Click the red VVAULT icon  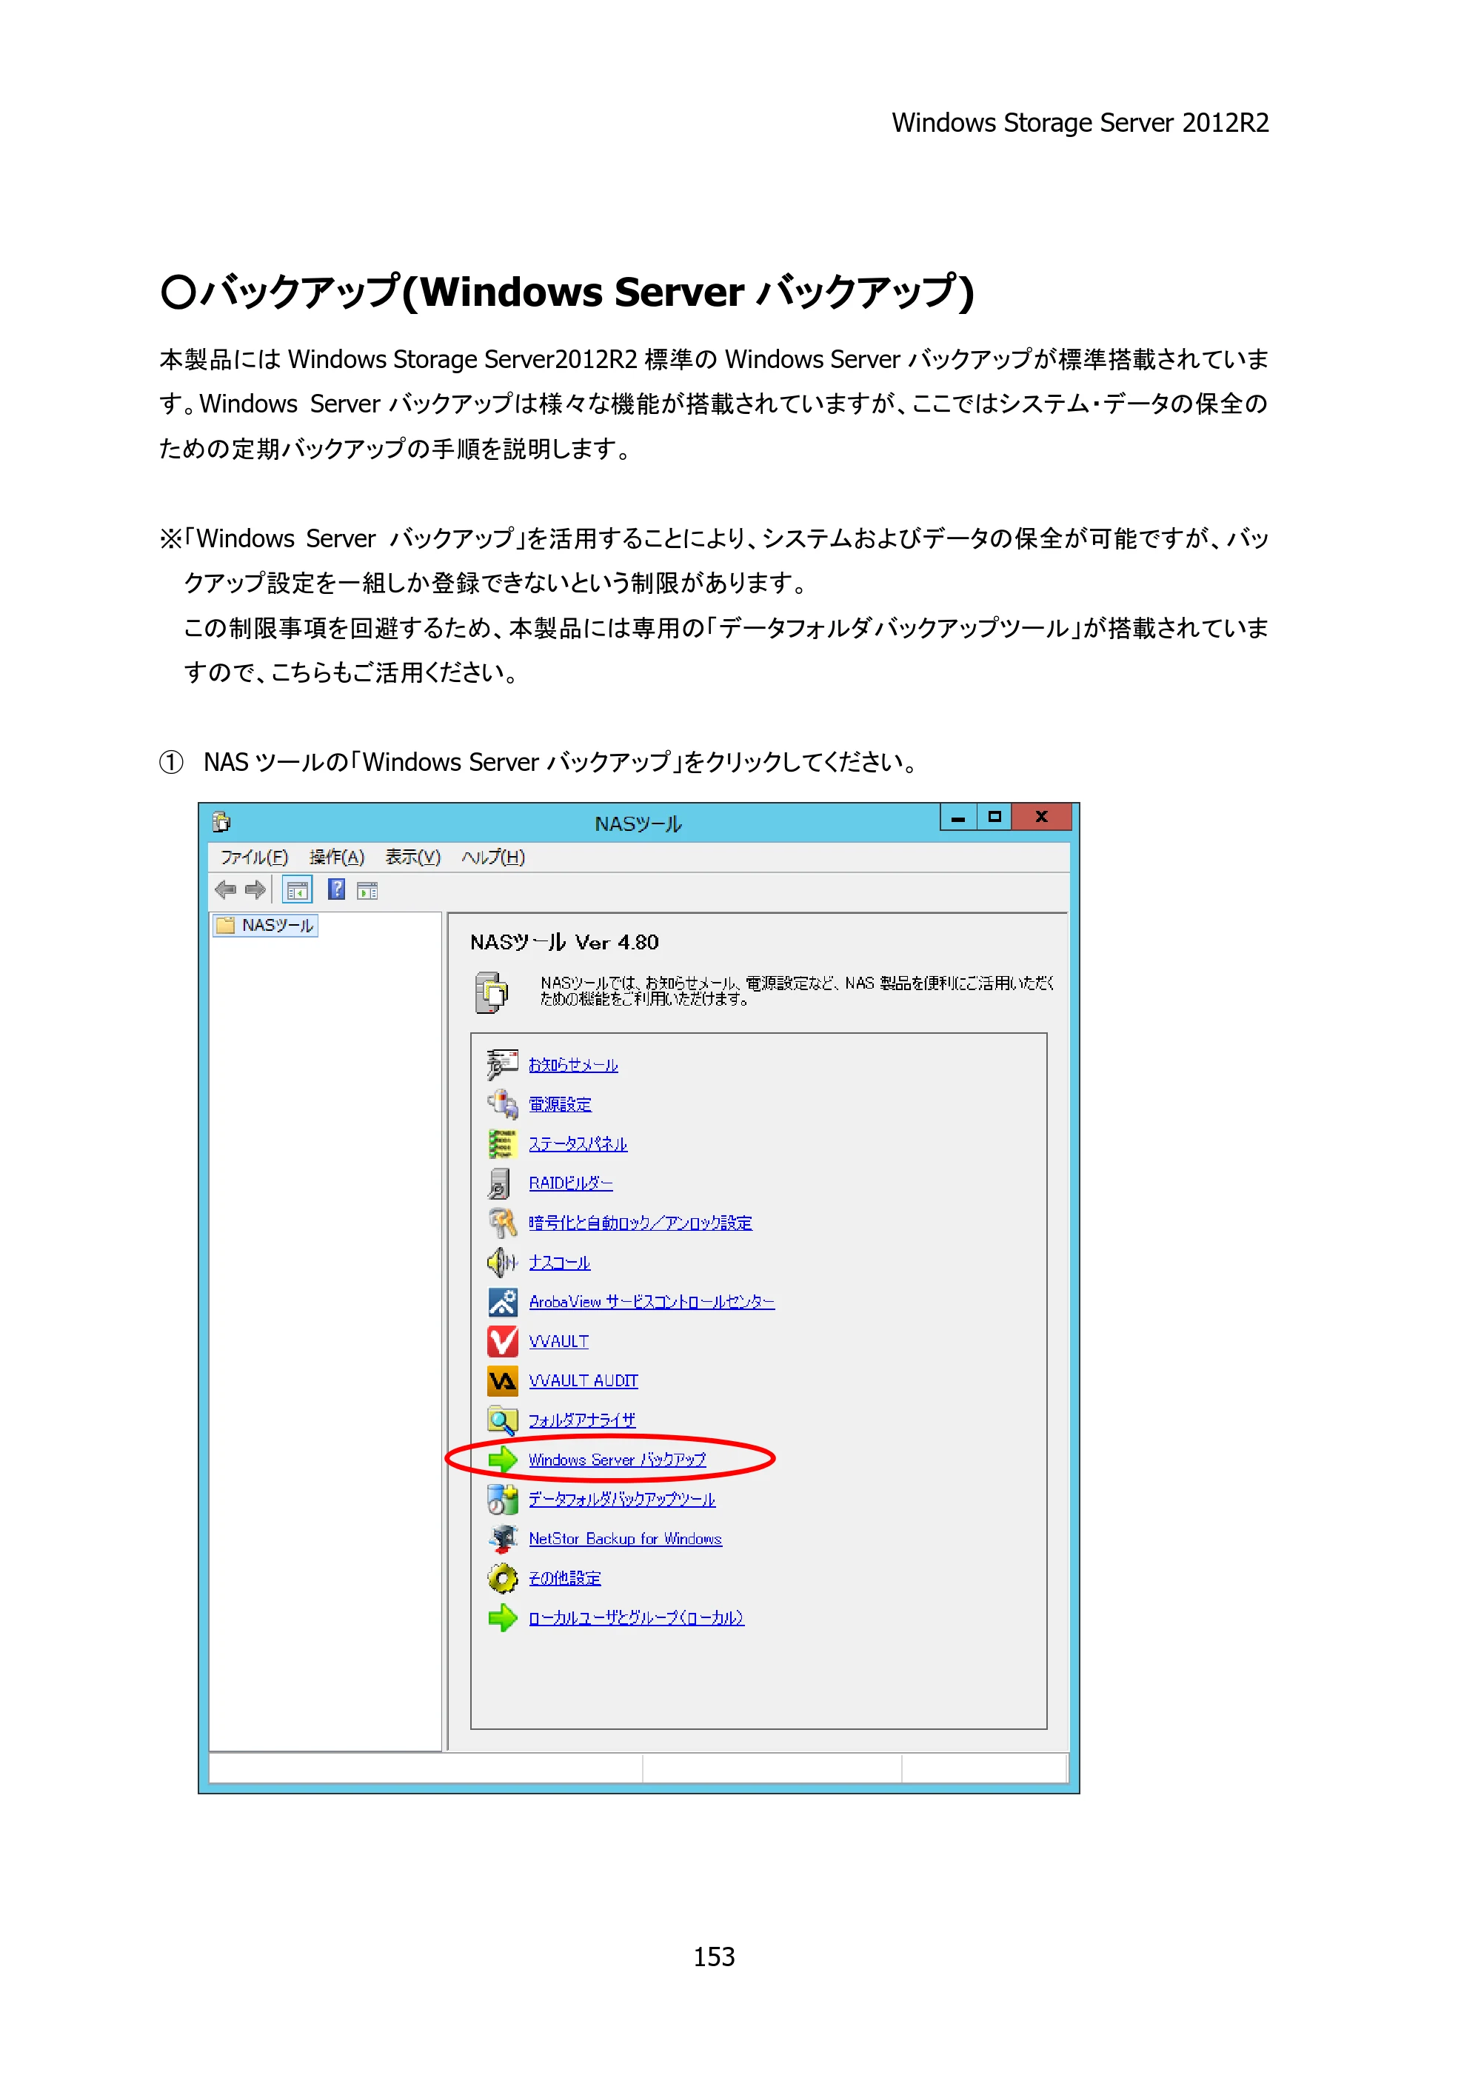(x=502, y=1341)
